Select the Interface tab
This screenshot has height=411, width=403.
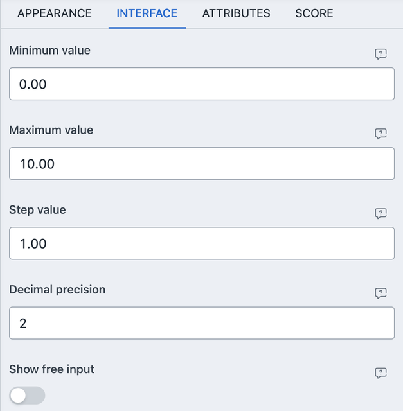point(147,13)
